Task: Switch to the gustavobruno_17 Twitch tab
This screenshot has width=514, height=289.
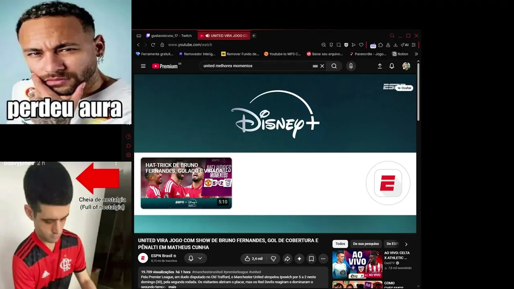Action: pyautogui.click(x=169, y=36)
